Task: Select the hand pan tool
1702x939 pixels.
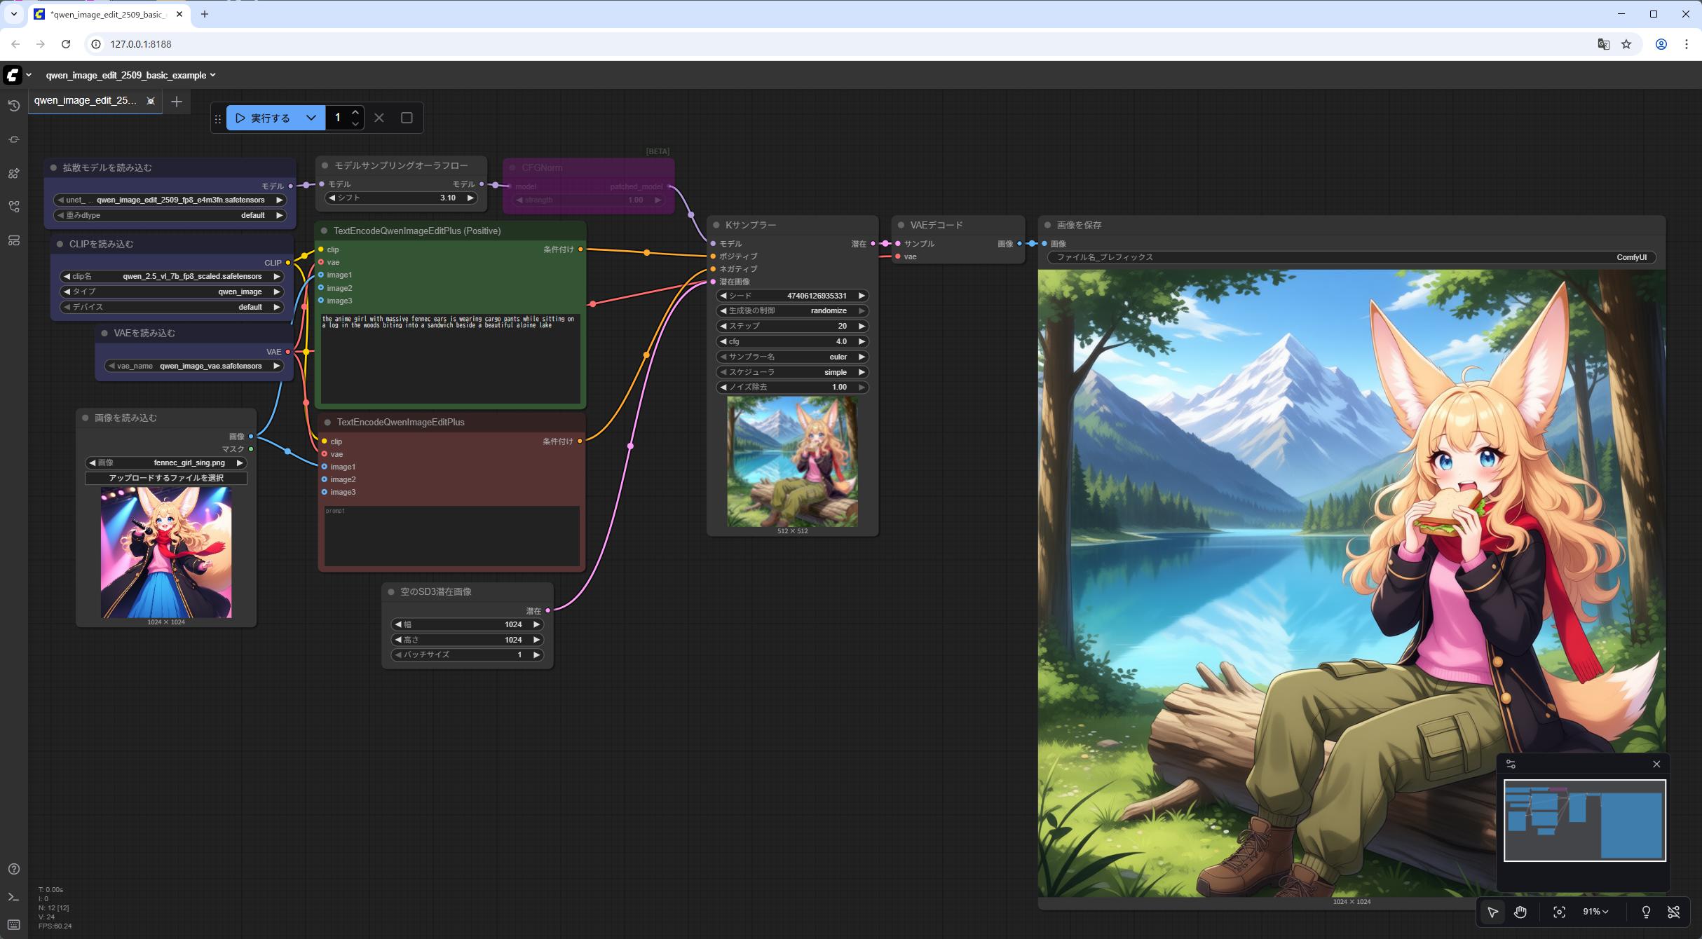Action: click(x=1520, y=912)
